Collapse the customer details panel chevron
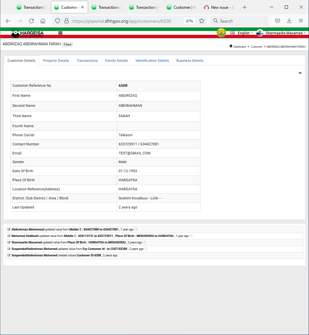 [300, 73]
